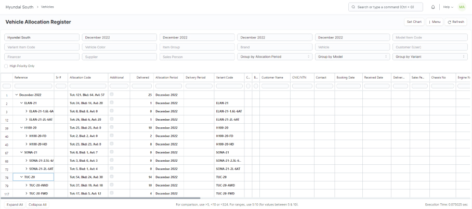472x209 pixels.
Task: Open the Menu button
Action: [435, 22]
